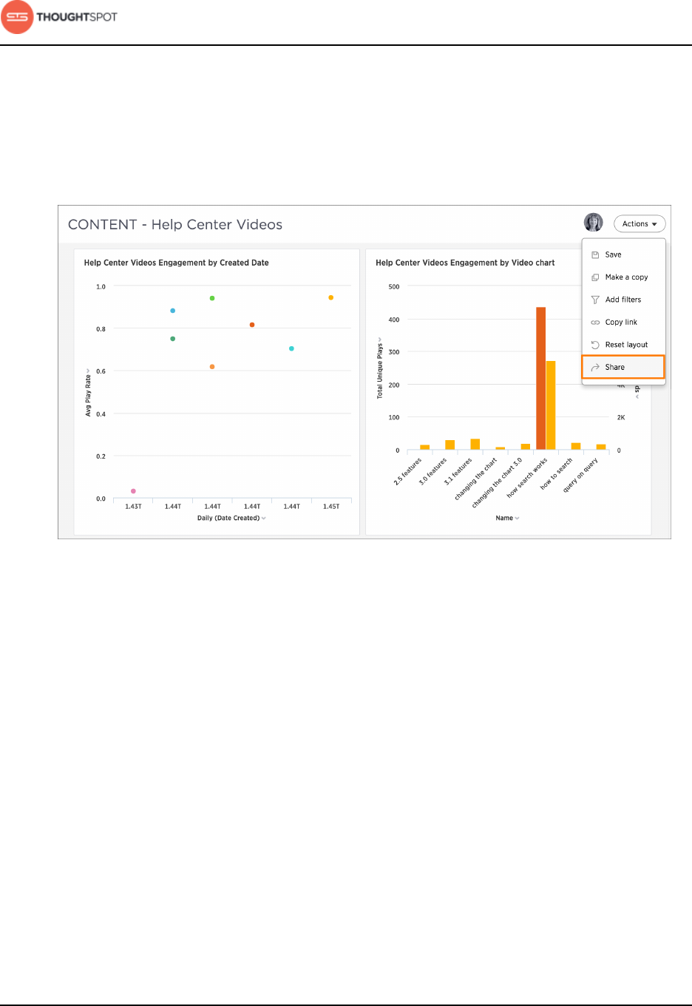This screenshot has height=1006, width=692.
Task: Click the 'how search works' axis label
Action: pos(528,477)
